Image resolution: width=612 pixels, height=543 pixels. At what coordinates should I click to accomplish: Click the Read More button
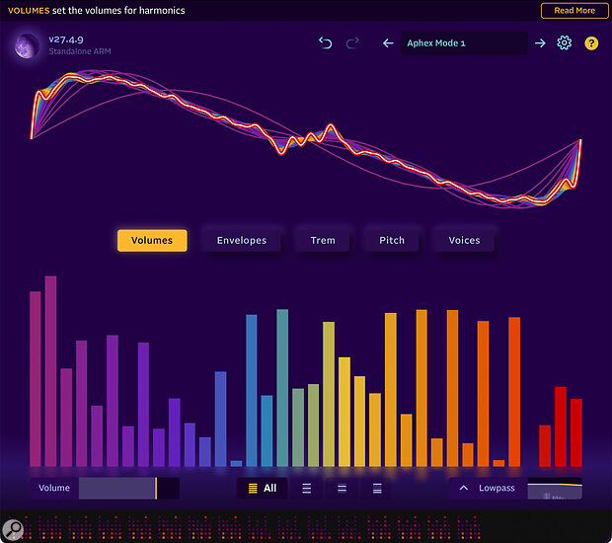574,11
